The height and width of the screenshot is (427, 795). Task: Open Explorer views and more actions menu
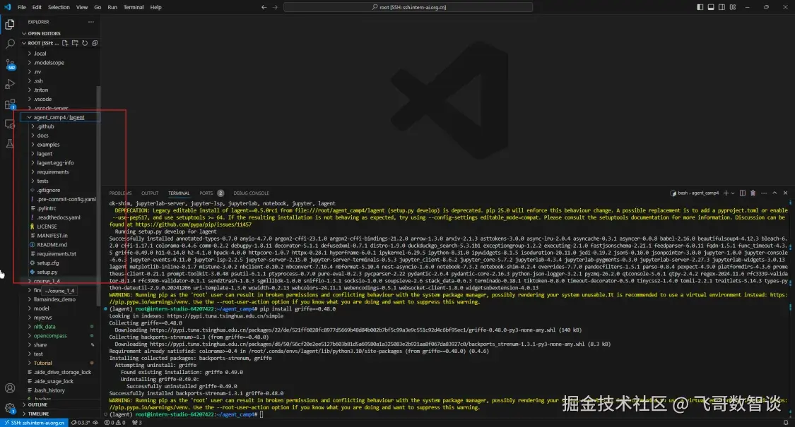point(90,22)
